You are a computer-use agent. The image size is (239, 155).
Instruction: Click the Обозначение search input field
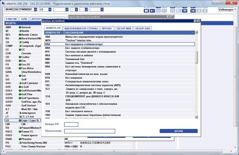[90, 131]
